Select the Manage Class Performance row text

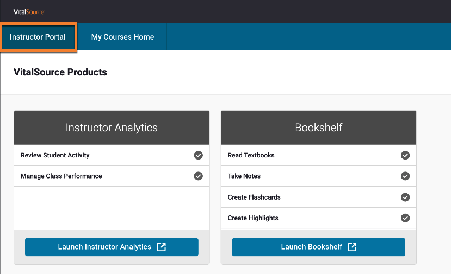pos(61,176)
